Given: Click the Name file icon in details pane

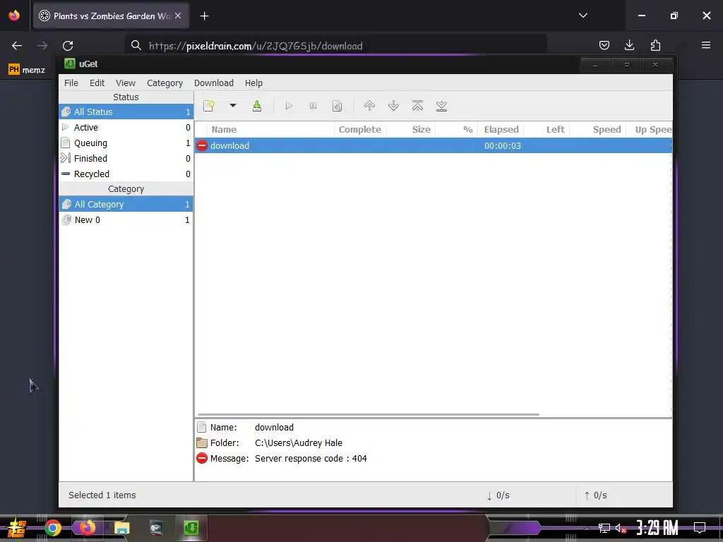Looking at the screenshot, I should (201, 427).
